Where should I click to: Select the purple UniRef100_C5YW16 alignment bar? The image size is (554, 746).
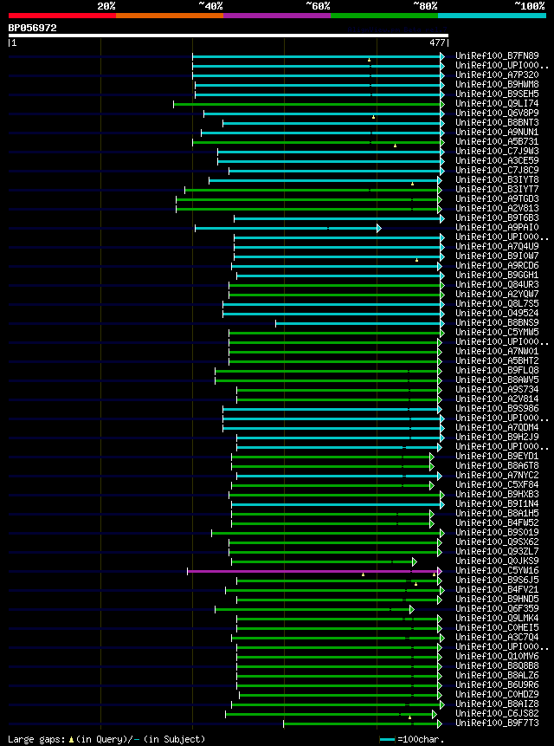click(x=314, y=571)
